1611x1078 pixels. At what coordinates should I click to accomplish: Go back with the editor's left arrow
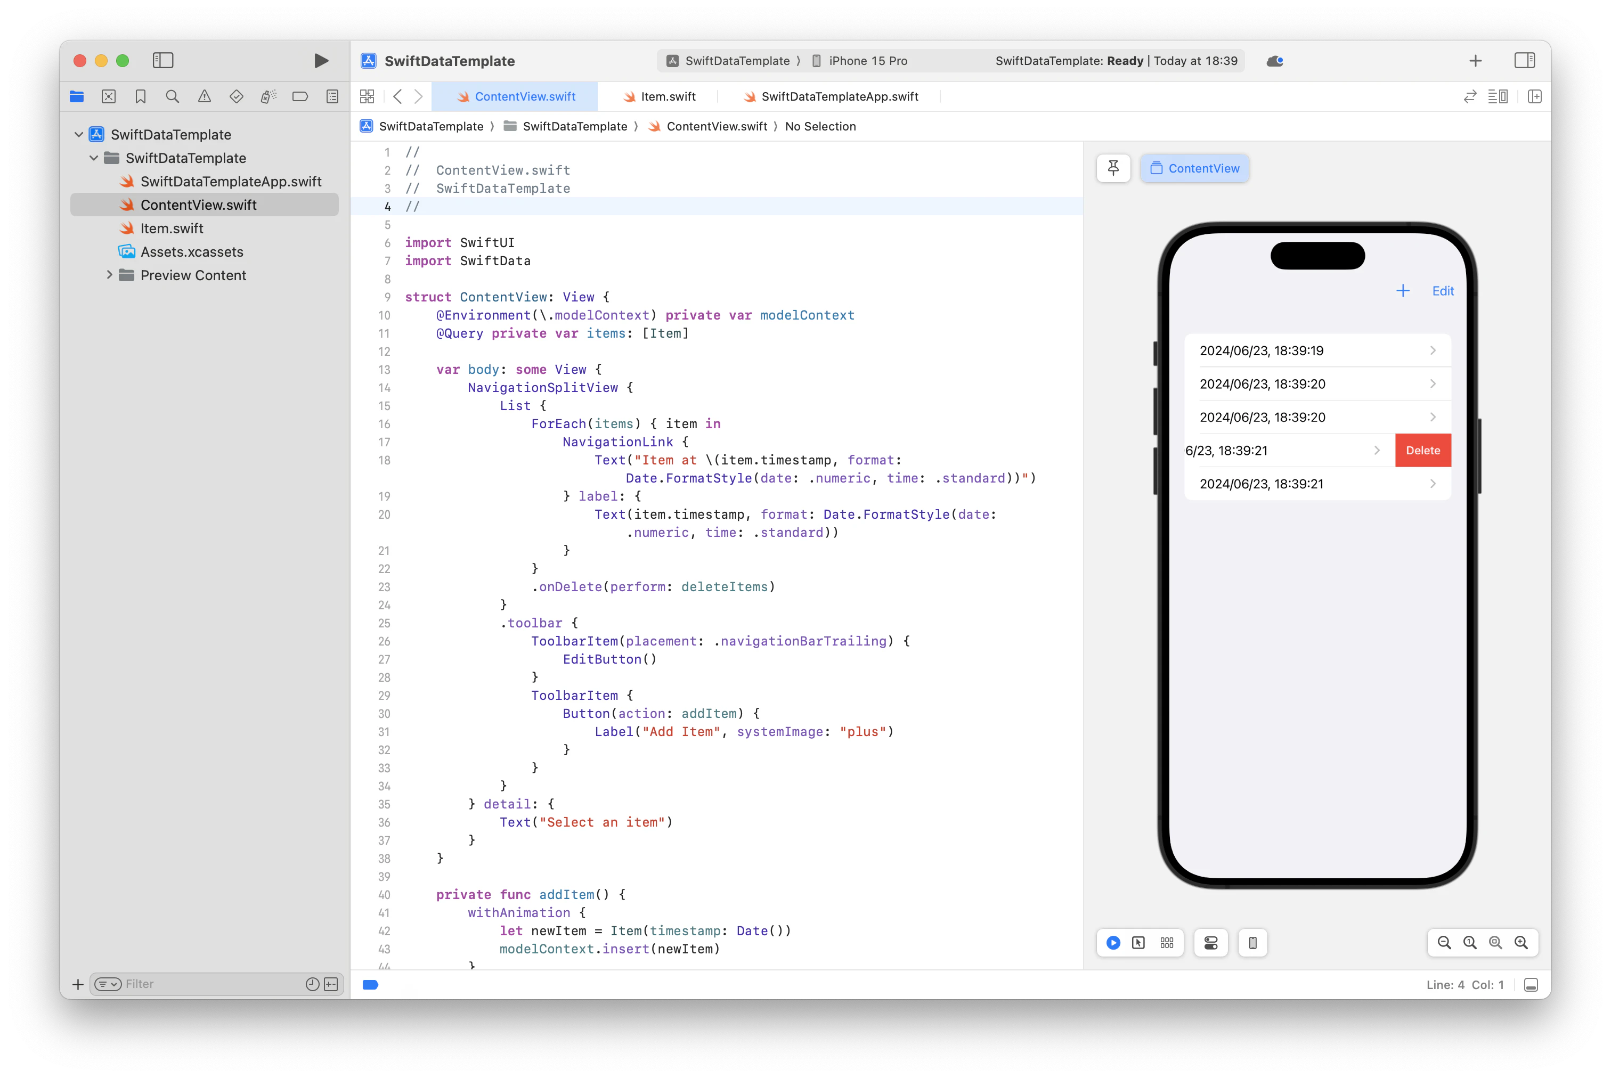click(x=397, y=97)
